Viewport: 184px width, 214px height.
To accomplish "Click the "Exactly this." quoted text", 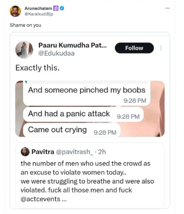I will pyautogui.click(x=37, y=68).
